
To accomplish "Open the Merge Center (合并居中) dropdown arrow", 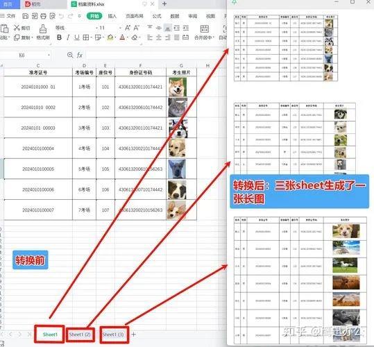I will (x=214, y=37).
